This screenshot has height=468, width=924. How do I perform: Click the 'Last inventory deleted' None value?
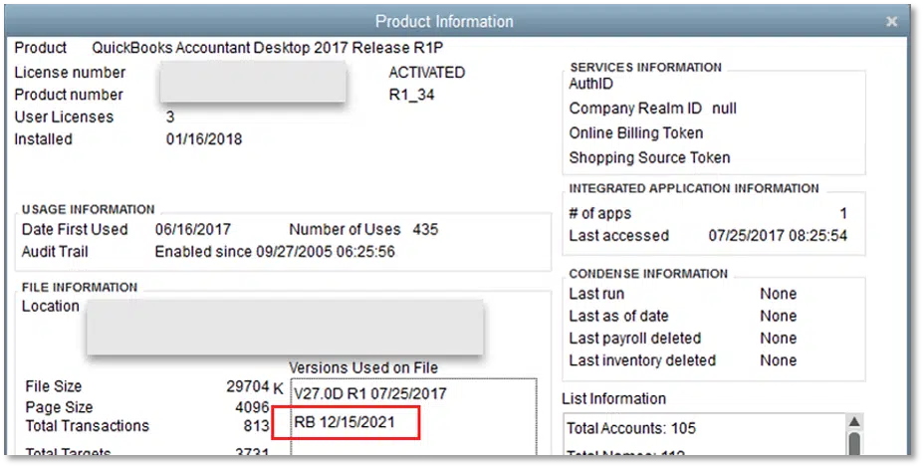(x=778, y=360)
